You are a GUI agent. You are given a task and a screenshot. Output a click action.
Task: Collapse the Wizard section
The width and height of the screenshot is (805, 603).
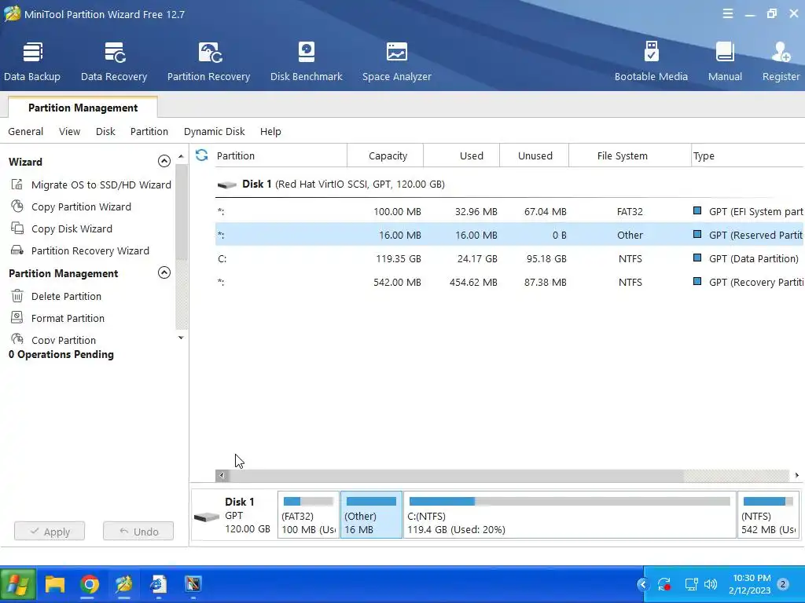coord(164,161)
